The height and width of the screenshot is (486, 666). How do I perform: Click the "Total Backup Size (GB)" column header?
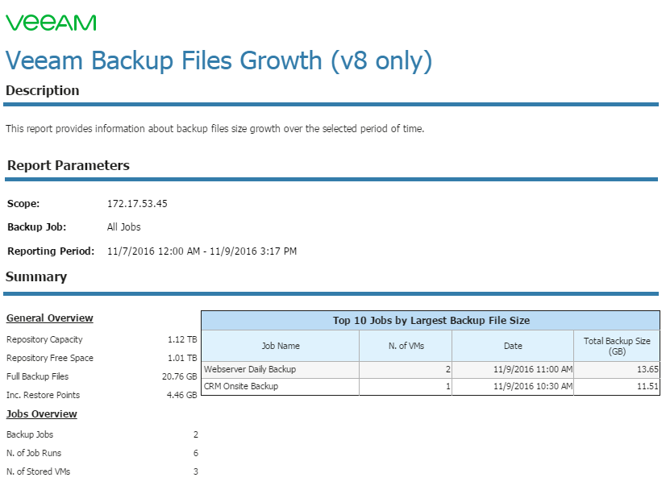pos(617,346)
